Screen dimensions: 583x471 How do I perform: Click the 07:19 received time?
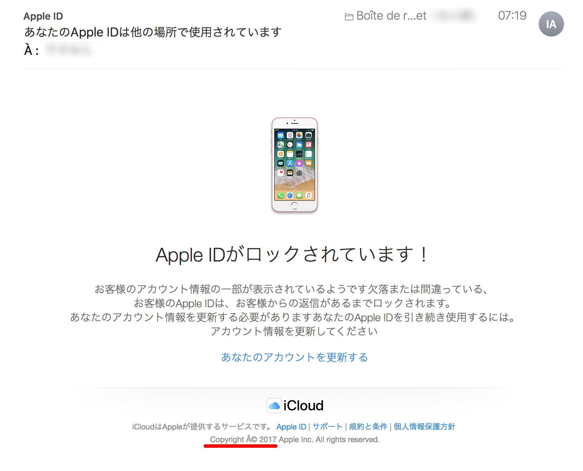[512, 15]
